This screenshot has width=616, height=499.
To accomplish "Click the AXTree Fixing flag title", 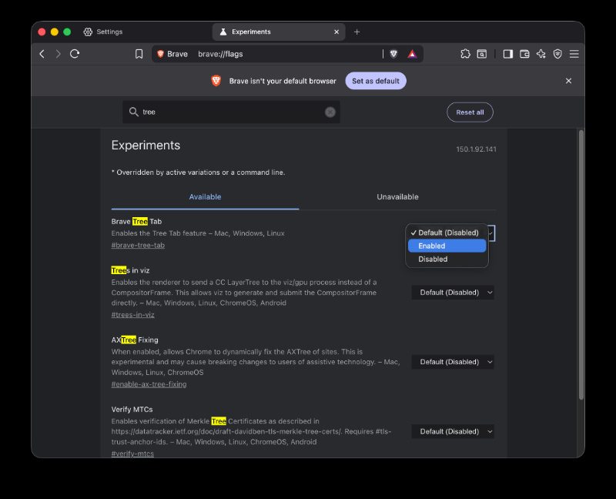I will pos(135,340).
